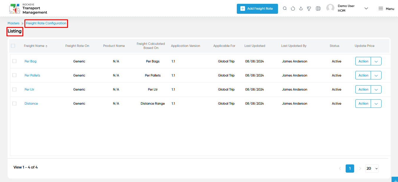Click the column layout icon
This screenshot has height=182, width=398.
coord(318,8)
